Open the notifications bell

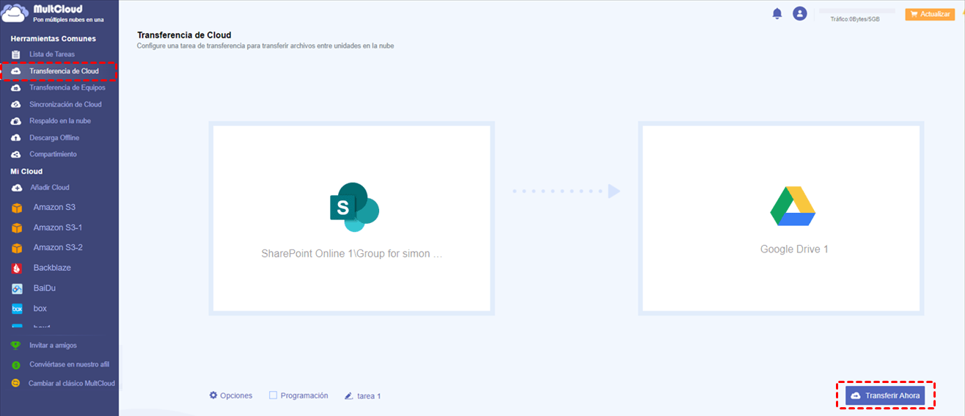point(777,13)
